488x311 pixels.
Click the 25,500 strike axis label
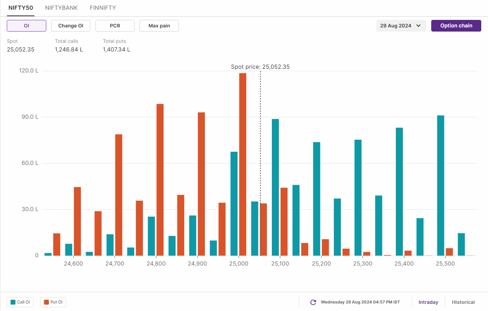[x=445, y=264]
